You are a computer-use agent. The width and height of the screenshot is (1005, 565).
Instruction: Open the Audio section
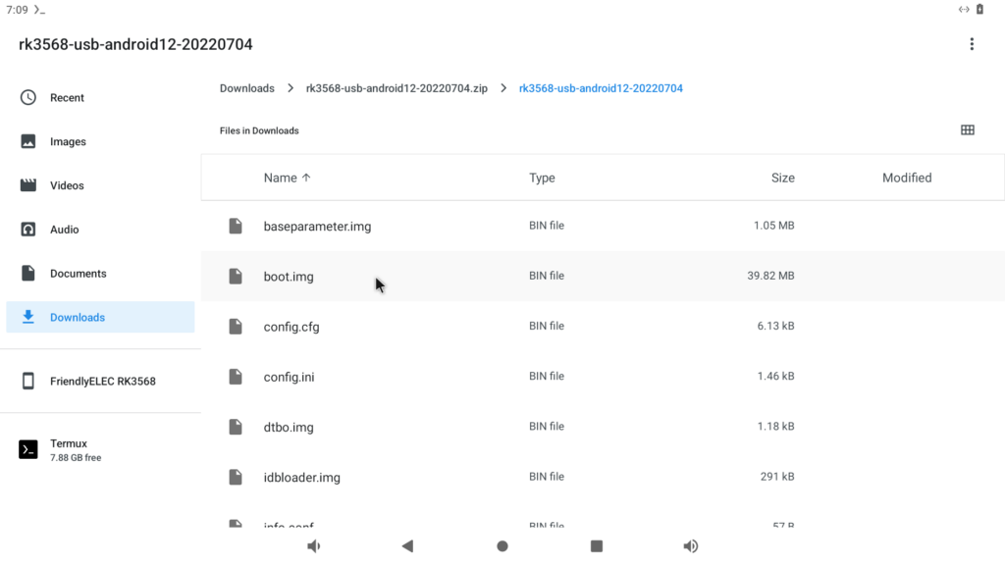pos(101,230)
